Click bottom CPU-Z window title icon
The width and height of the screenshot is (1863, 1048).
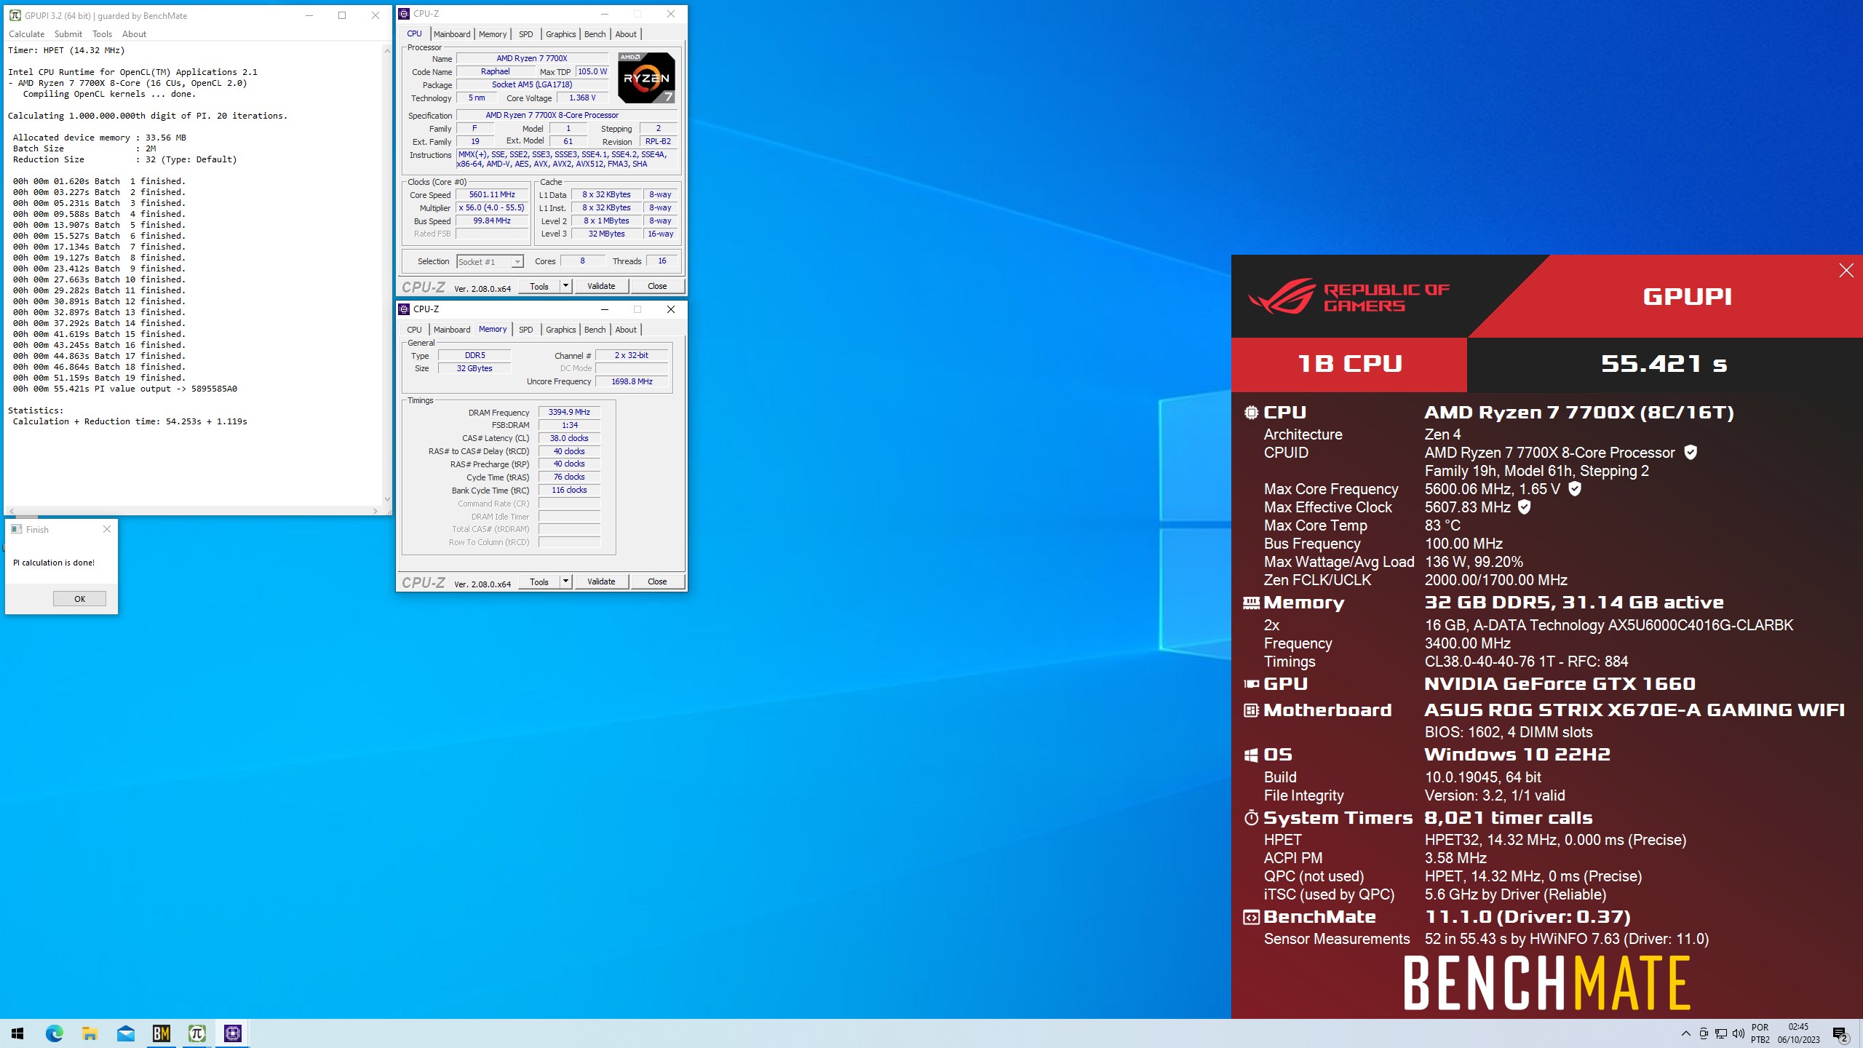(404, 309)
